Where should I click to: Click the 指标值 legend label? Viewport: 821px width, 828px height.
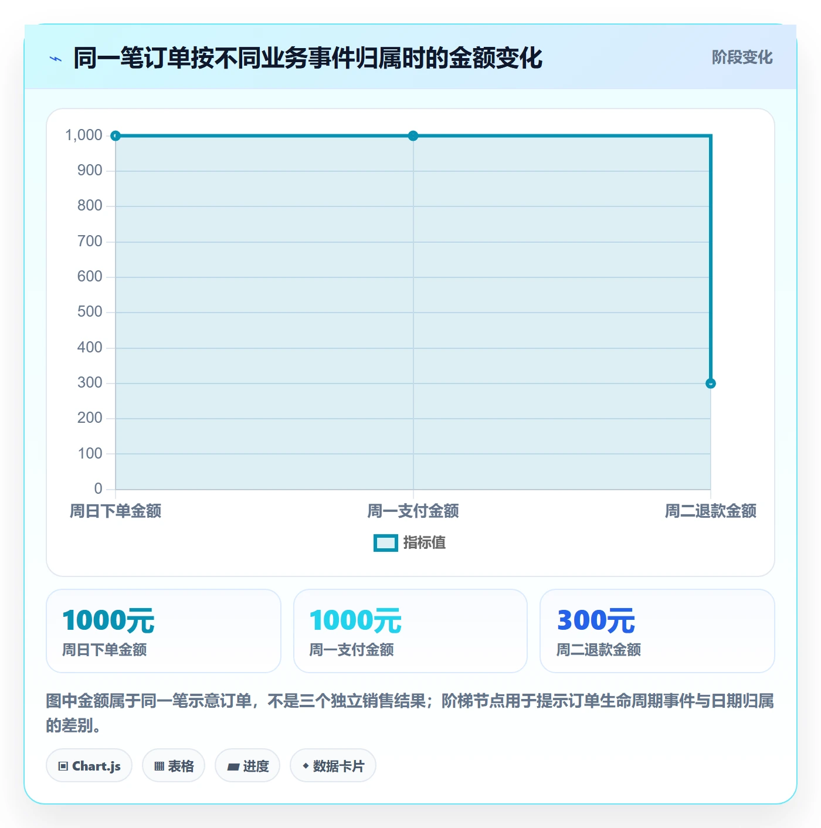425,543
